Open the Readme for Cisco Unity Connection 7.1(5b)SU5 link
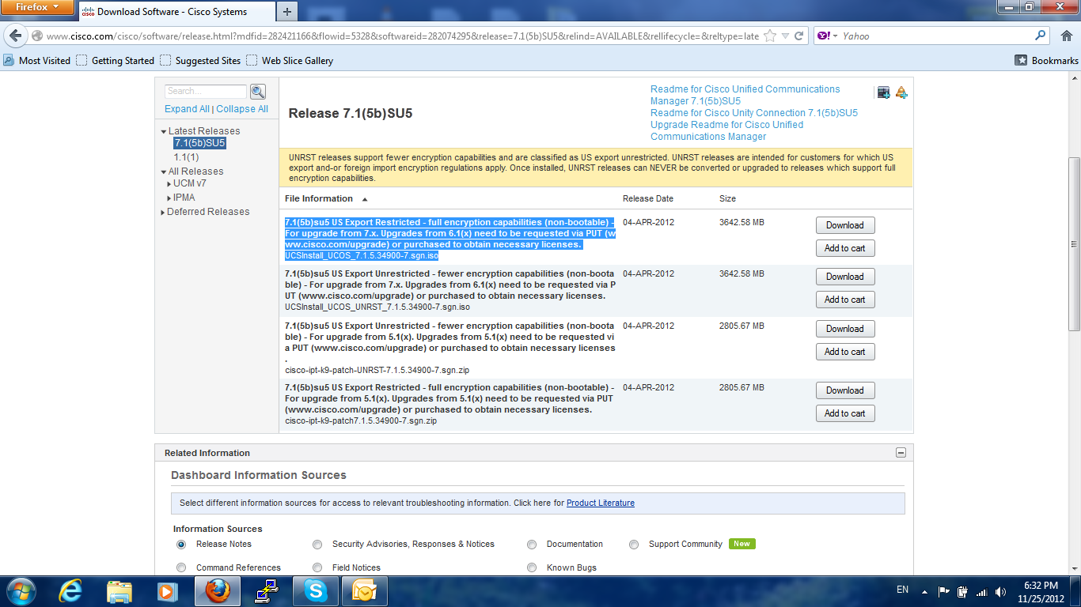The width and height of the screenshot is (1081, 607). click(754, 113)
